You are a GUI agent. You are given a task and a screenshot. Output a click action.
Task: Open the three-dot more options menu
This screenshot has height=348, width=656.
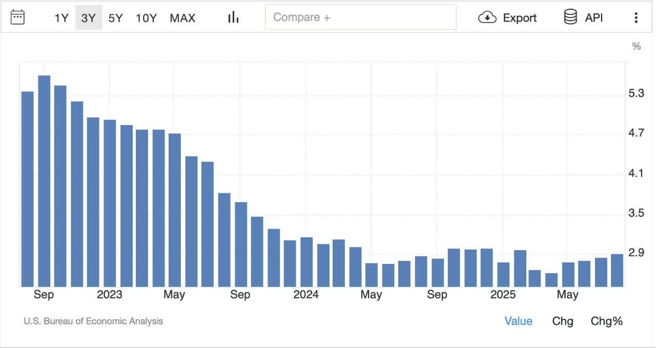[636, 17]
